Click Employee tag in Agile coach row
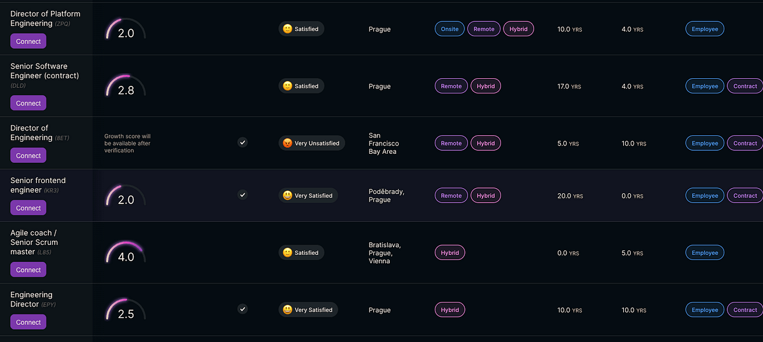 [705, 252]
